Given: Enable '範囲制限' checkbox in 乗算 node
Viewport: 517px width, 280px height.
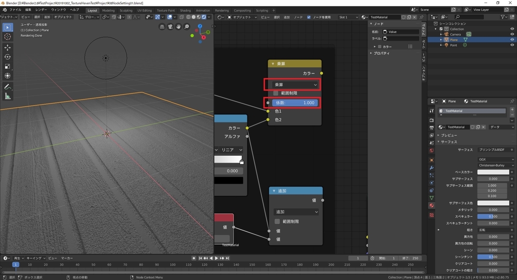Looking at the screenshot, I should click(x=276, y=93).
